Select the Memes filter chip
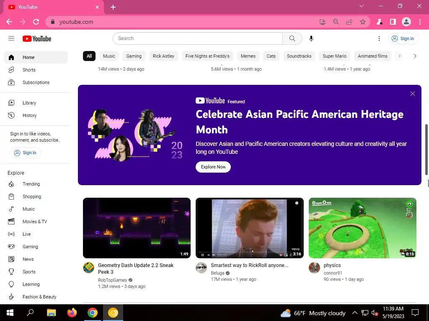 tap(248, 56)
